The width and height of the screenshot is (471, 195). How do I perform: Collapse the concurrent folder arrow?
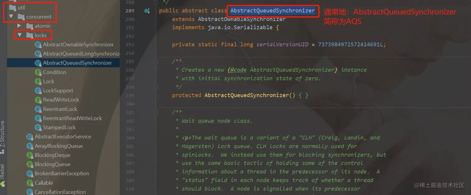tap(12, 17)
